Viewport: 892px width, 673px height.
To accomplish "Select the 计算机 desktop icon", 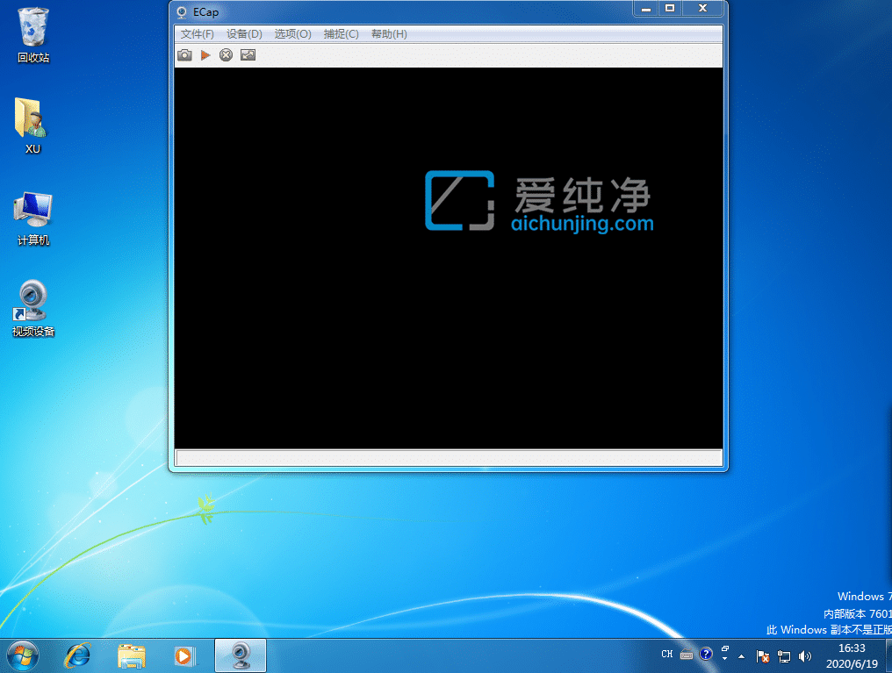I will [x=33, y=218].
